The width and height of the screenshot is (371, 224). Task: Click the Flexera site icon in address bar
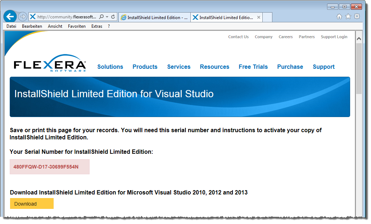coord(33,17)
